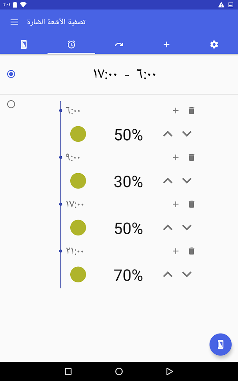The image size is (238, 381).
Task: Open the hamburger navigation menu
Action: (x=14, y=22)
